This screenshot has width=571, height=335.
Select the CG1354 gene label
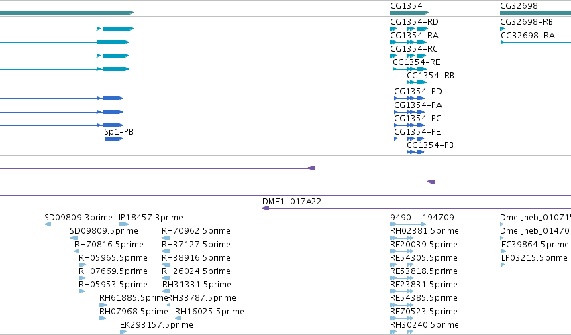(x=406, y=6)
